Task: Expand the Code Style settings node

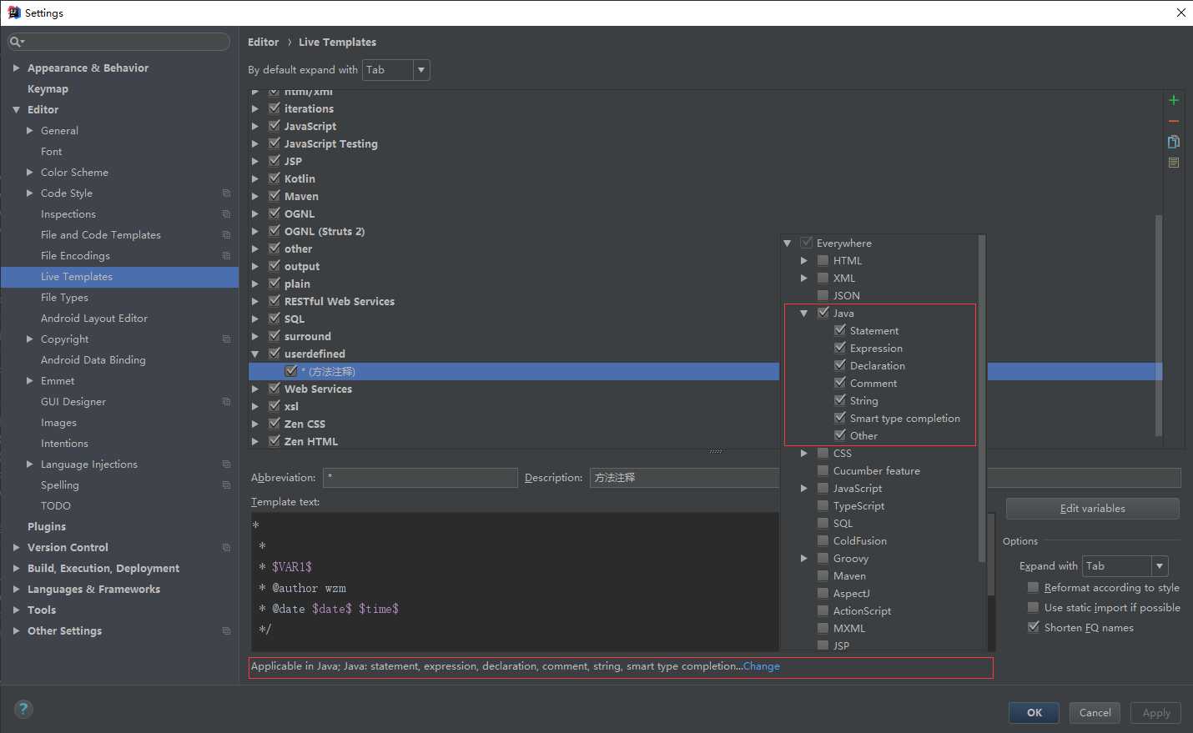Action: tap(30, 193)
